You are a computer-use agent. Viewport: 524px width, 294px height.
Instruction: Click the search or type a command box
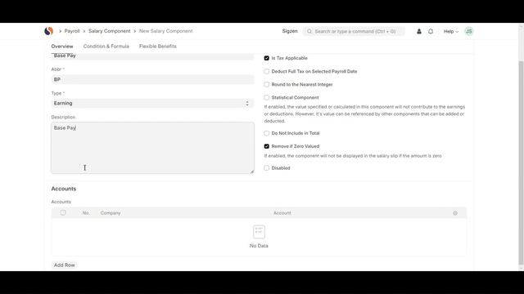355,31
